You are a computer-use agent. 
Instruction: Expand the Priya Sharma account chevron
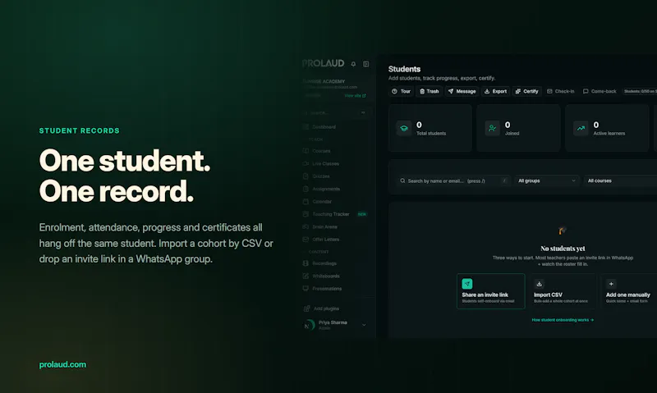[x=364, y=325]
